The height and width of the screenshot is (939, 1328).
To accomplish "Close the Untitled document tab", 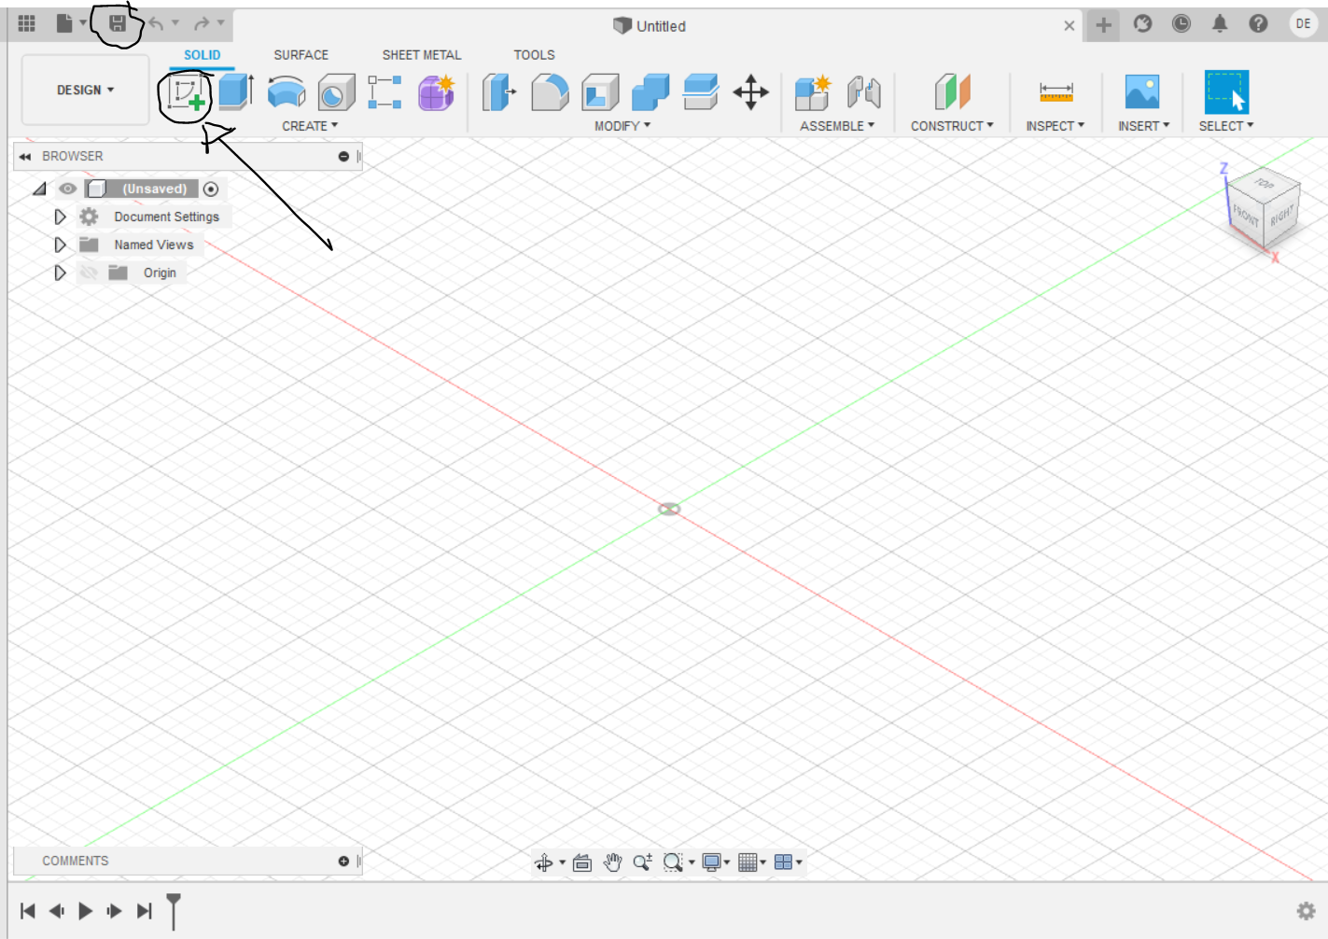I will 1069,26.
